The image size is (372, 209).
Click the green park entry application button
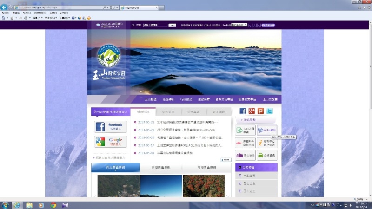click(x=246, y=130)
